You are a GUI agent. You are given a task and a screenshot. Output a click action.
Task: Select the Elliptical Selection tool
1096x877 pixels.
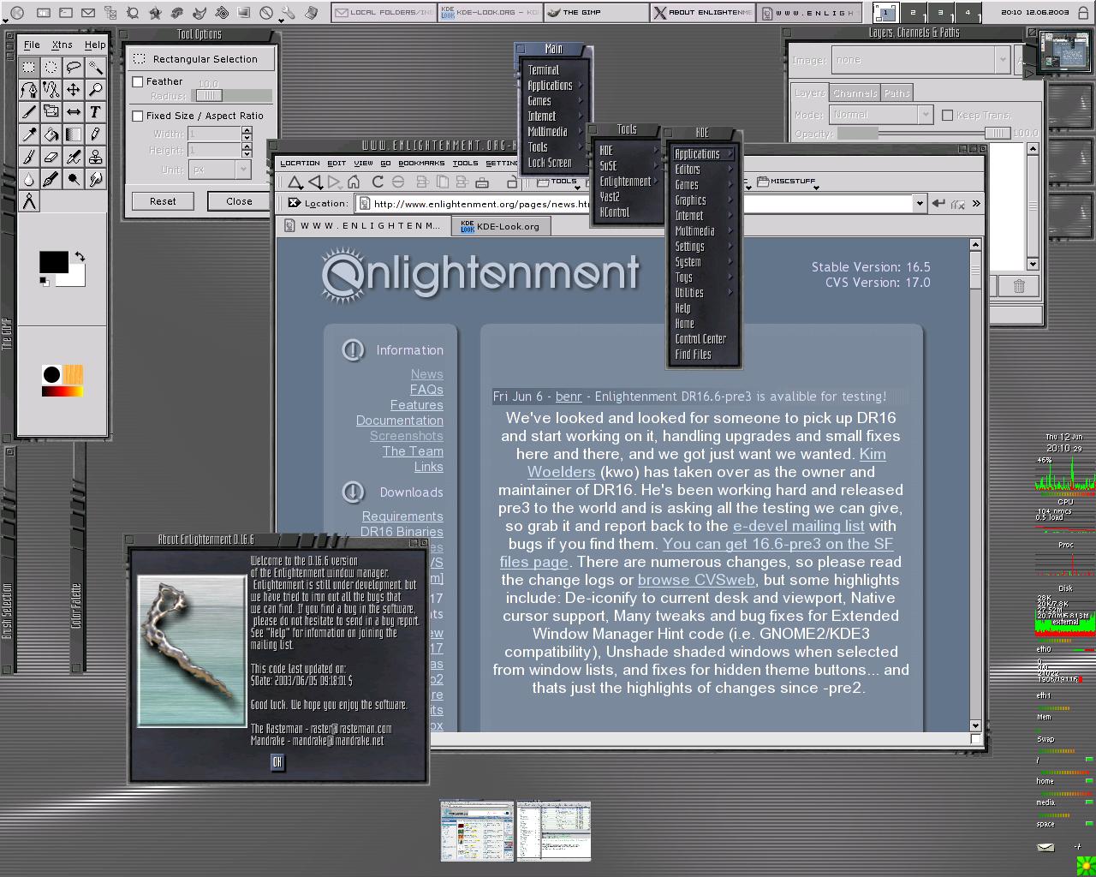51,67
